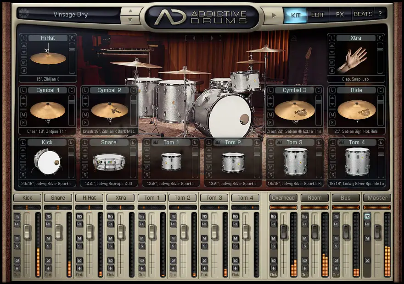Mute the Master channel
Screen dimensions: 404x284
(367, 238)
